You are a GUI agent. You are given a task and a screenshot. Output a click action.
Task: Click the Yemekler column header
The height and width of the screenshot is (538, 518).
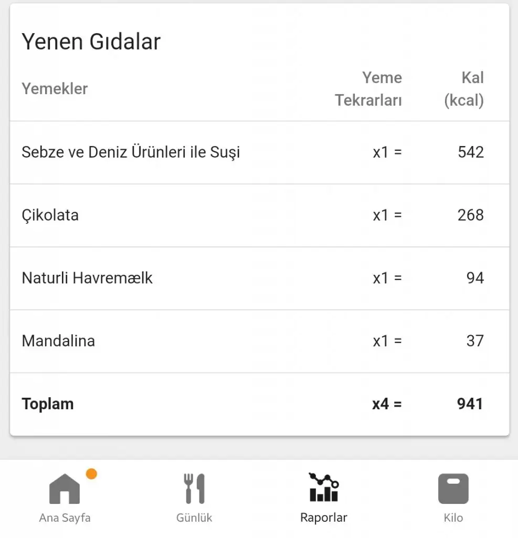(x=55, y=89)
